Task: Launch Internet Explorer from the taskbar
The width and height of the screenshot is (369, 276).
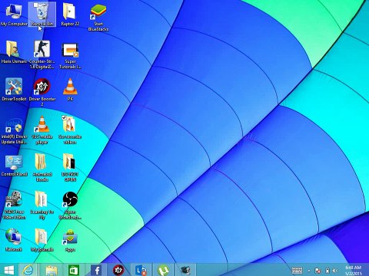Action: (28, 270)
